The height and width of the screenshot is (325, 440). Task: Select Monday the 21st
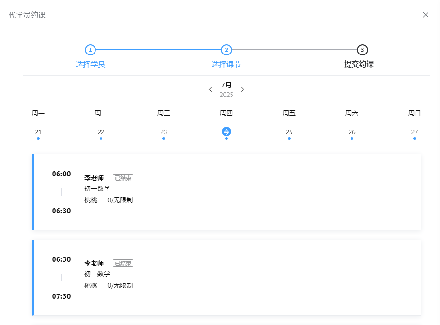point(38,132)
